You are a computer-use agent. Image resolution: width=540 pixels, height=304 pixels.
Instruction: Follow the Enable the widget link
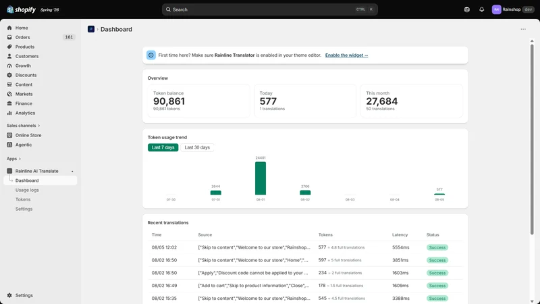[x=346, y=55]
